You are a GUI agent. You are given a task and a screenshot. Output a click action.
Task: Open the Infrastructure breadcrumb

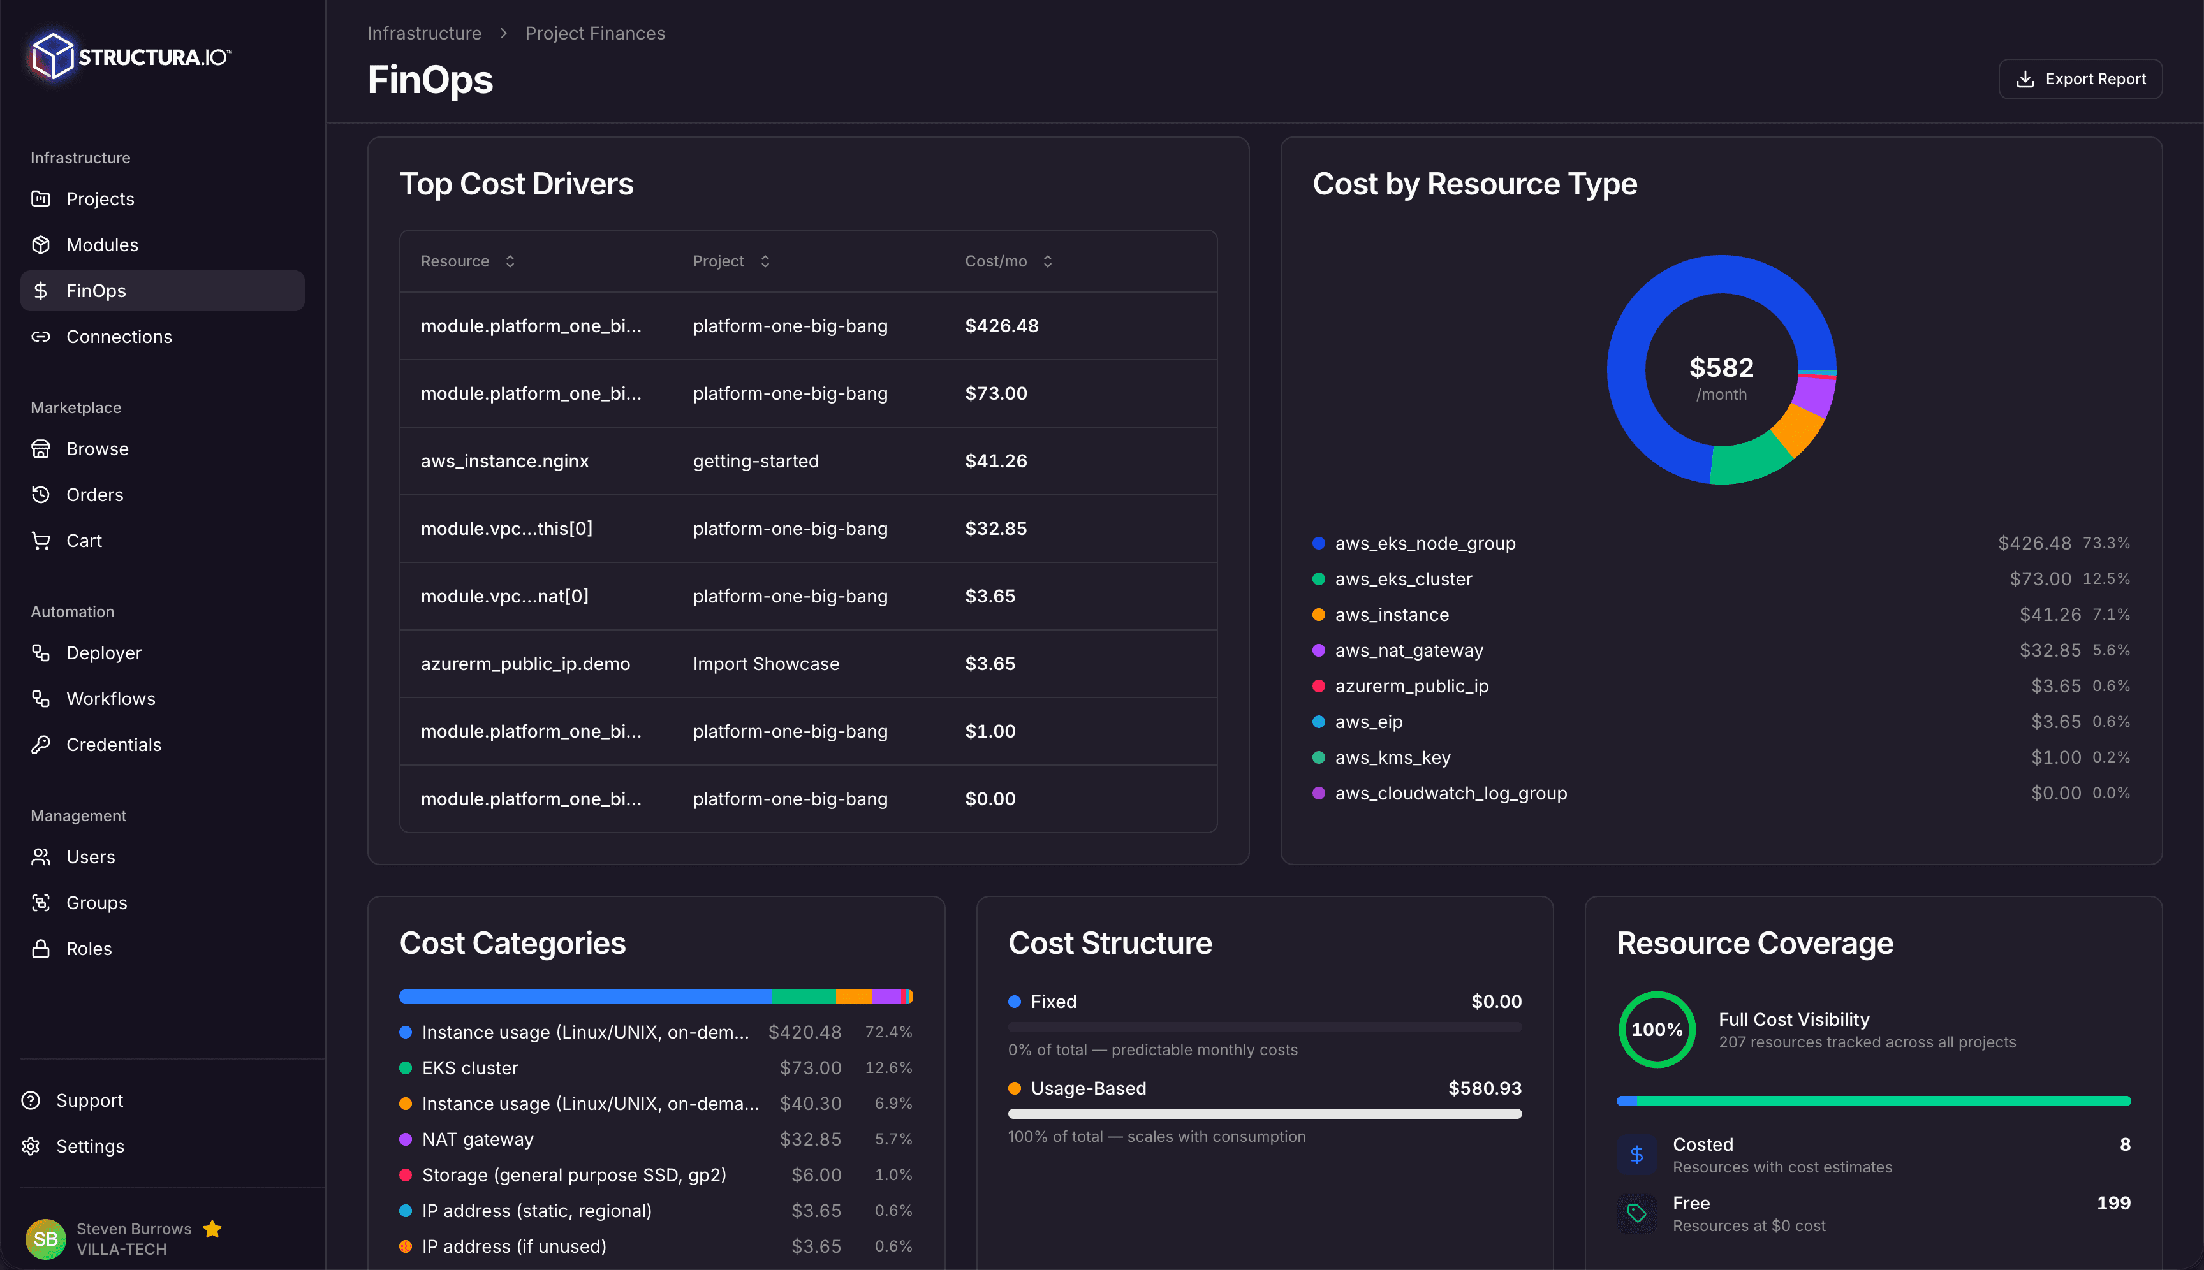pos(424,33)
